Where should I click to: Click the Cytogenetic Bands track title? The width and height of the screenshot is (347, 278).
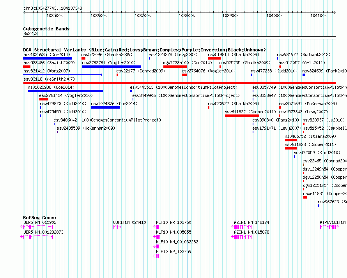(x=46, y=29)
